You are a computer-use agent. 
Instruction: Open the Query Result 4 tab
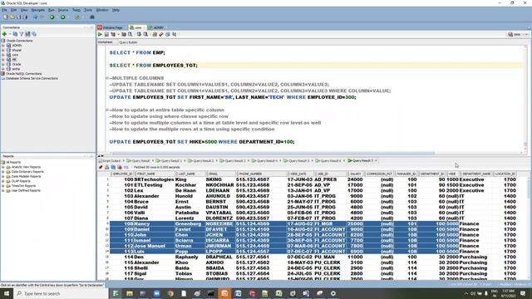(267, 160)
